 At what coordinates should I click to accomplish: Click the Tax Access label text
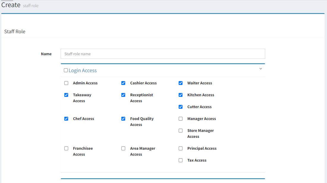point(197,160)
